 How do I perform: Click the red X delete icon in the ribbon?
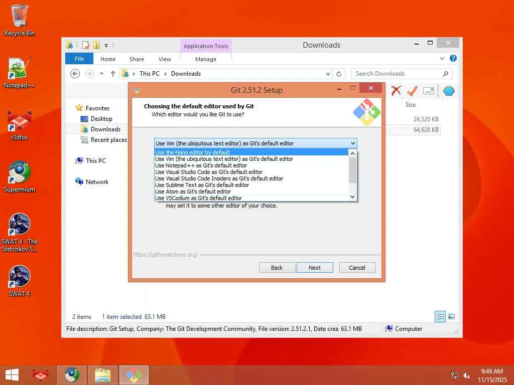tap(396, 90)
